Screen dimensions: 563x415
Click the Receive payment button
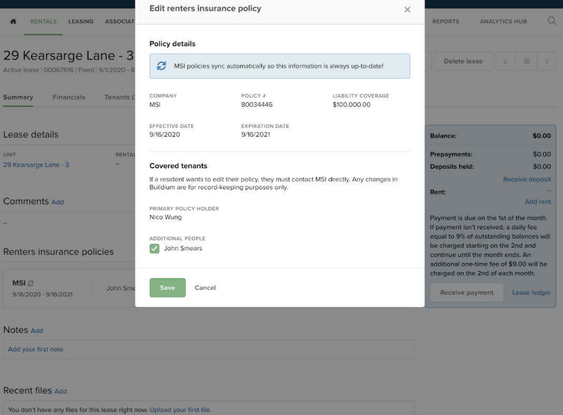point(467,292)
